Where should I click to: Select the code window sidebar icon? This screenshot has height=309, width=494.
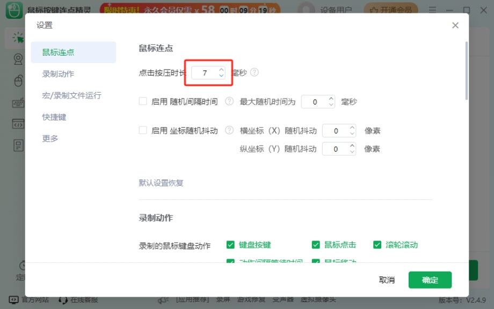(x=18, y=124)
